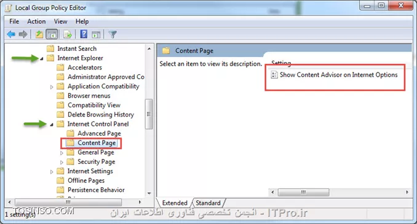Select the General Page tree label

(x=96, y=152)
